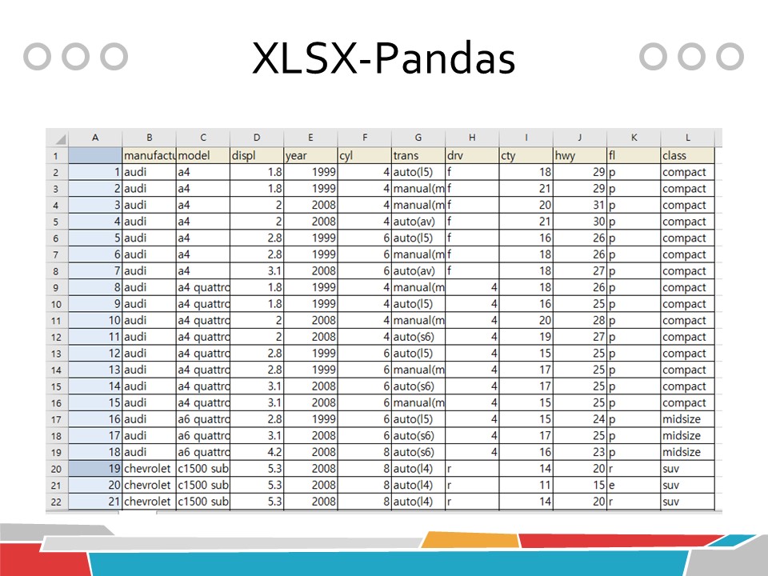Click displ value 4.2 in row 19

pos(257,452)
